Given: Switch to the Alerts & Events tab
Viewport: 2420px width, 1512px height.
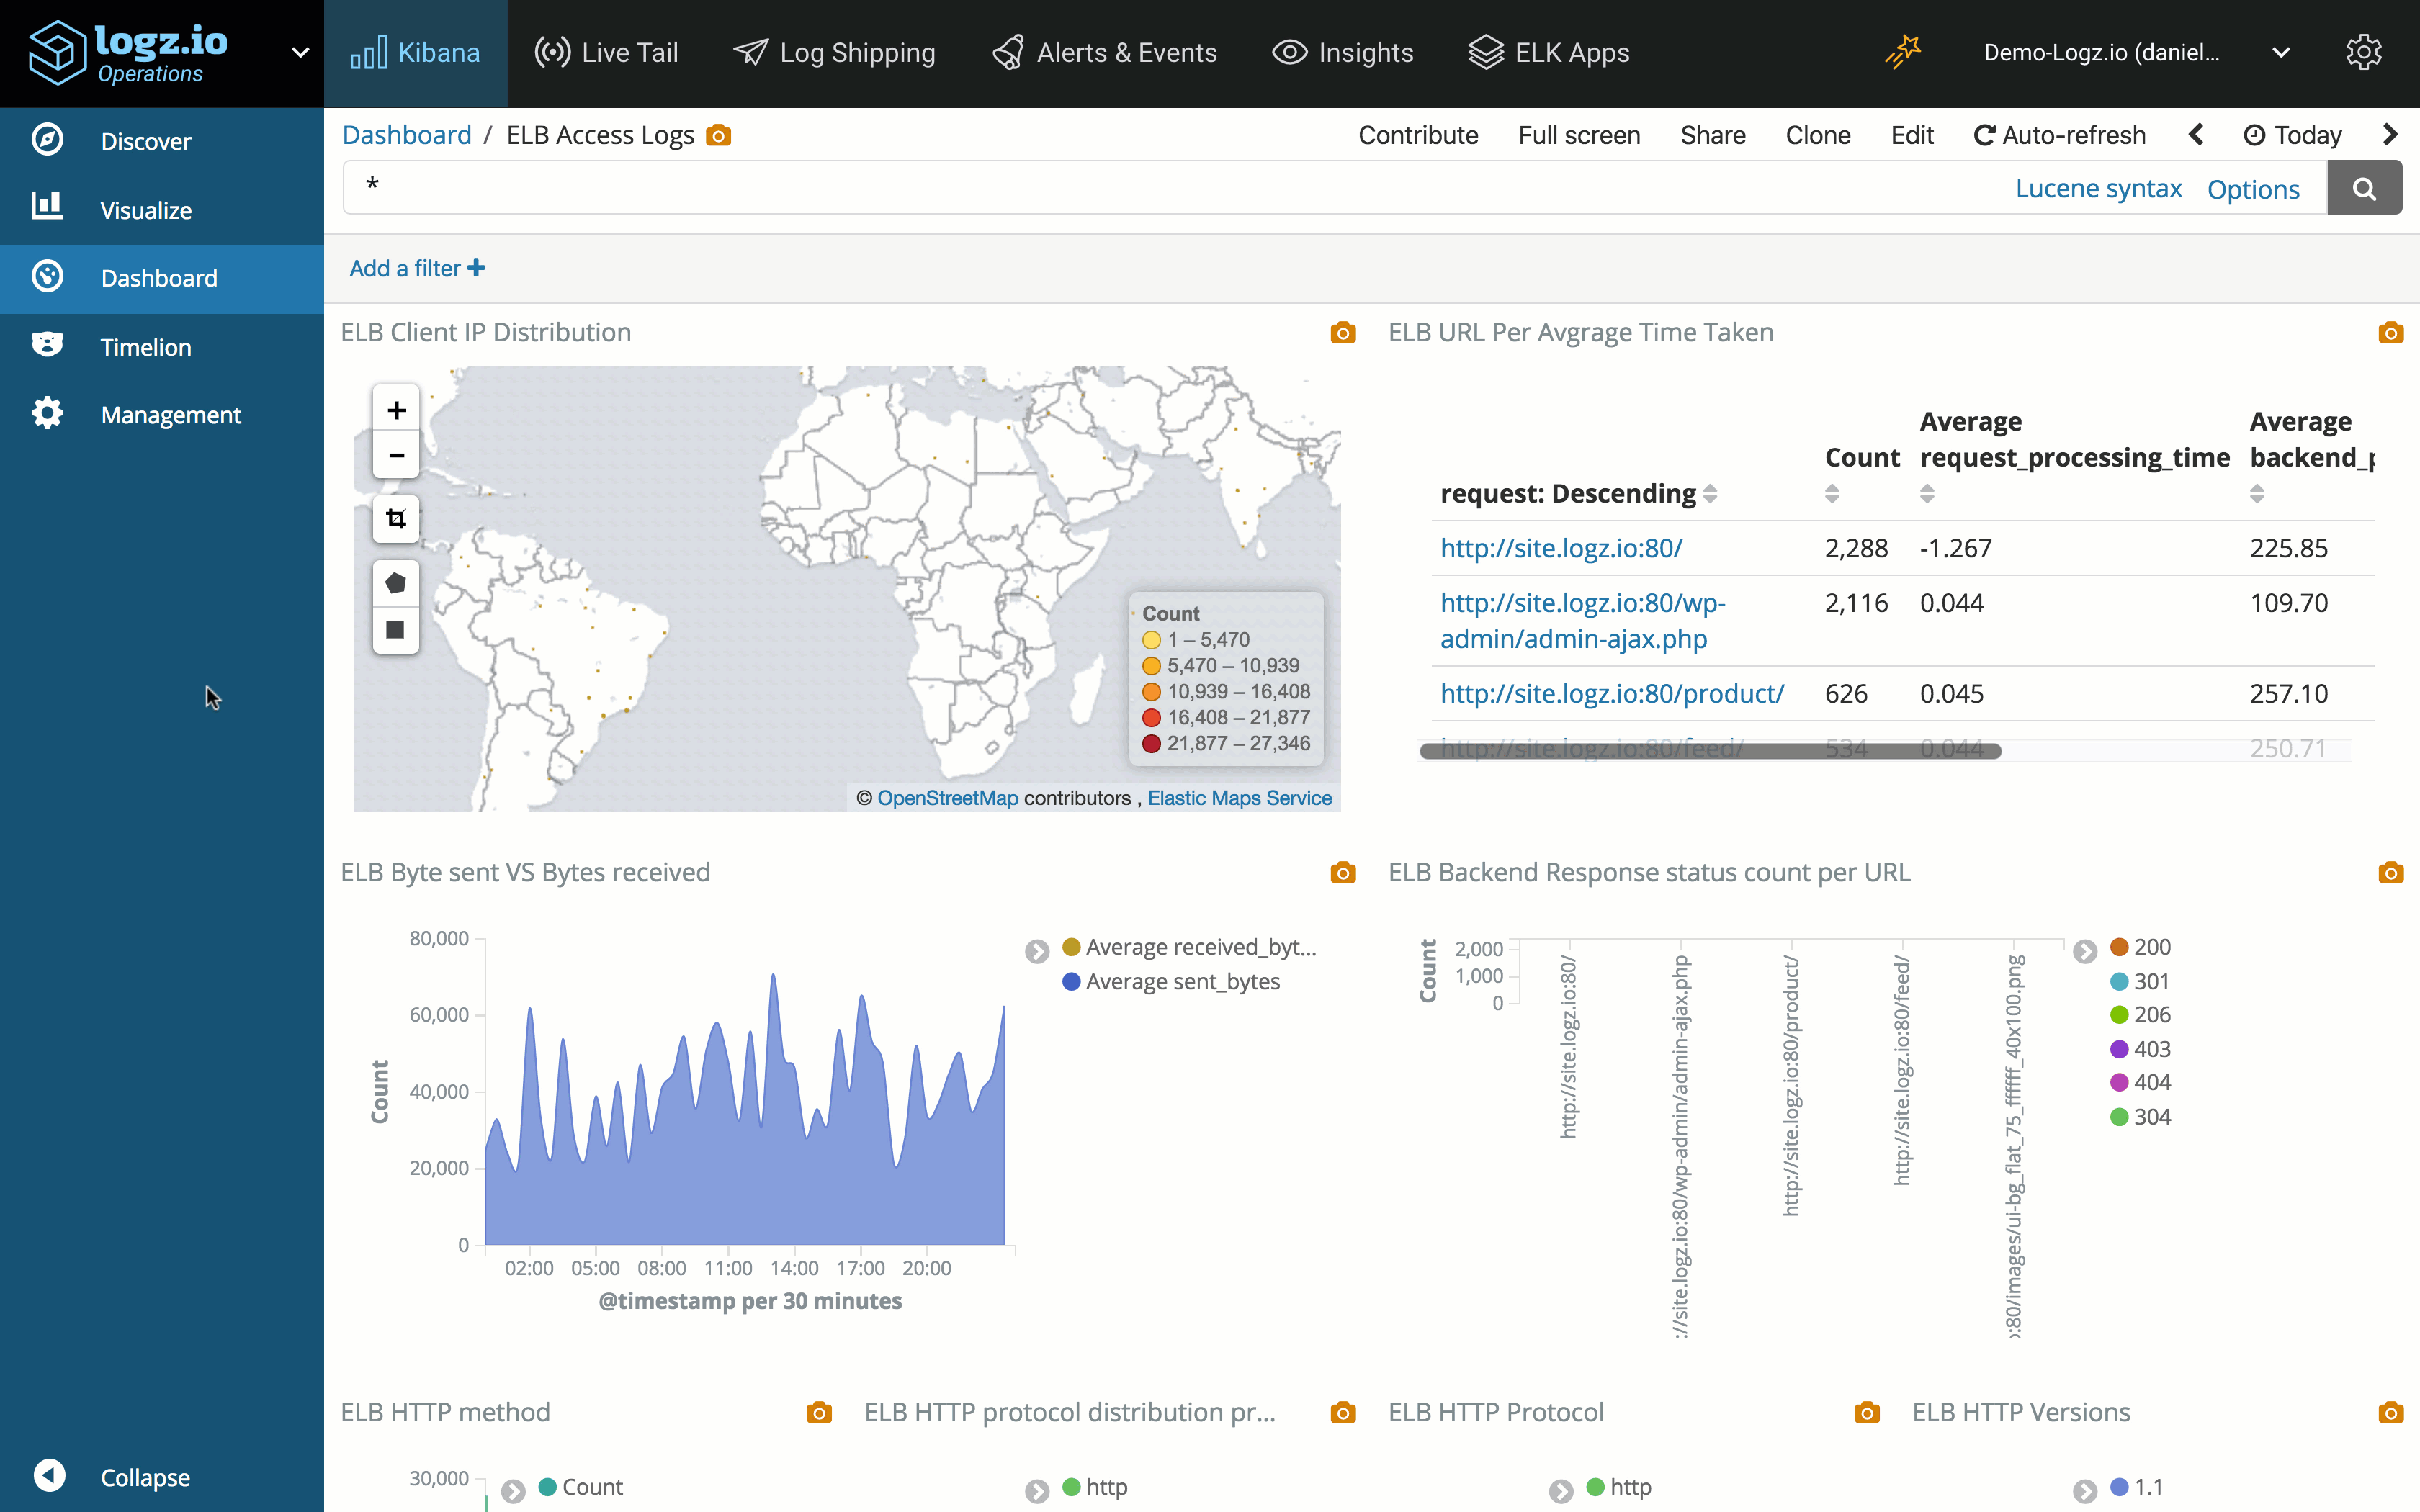Looking at the screenshot, I should [x=1103, y=52].
